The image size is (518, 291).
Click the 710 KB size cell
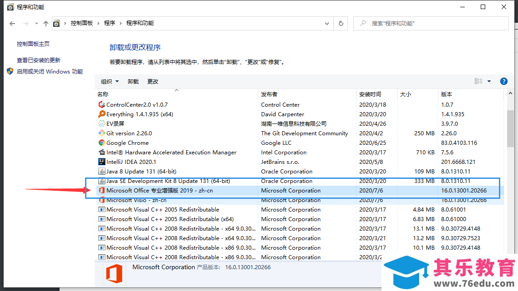425,153
